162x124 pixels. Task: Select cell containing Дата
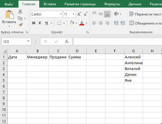17,57
